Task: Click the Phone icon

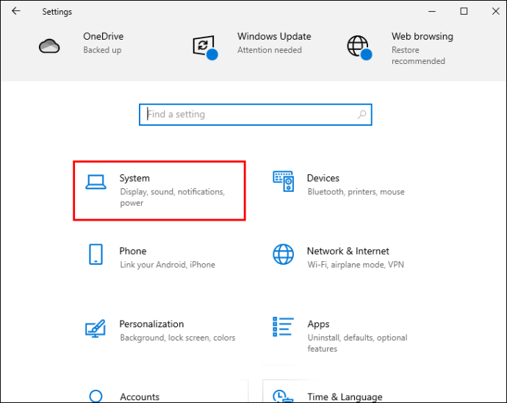Action: tap(96, 254)
